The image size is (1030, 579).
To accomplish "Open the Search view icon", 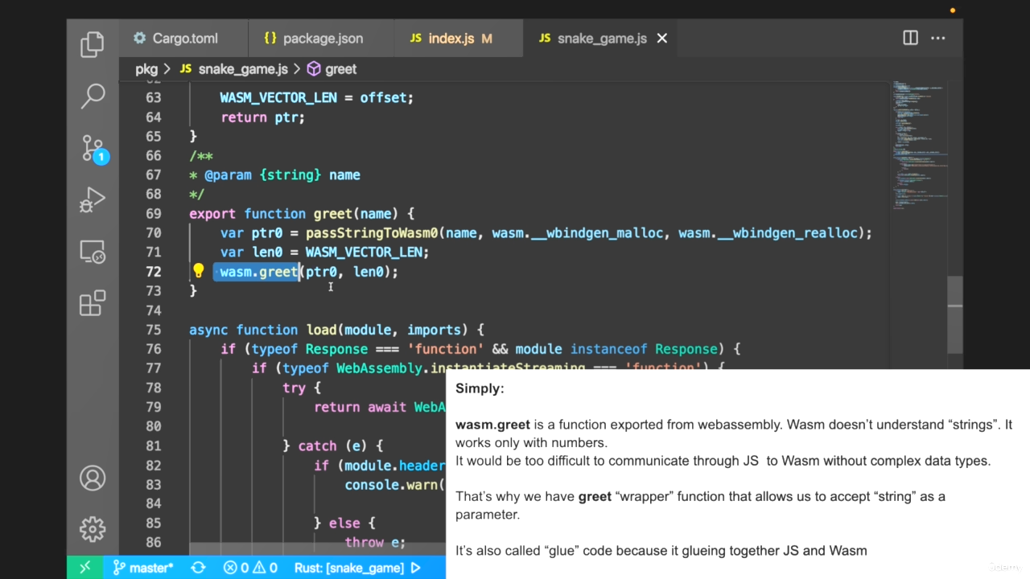I will (x=93, y=96).
